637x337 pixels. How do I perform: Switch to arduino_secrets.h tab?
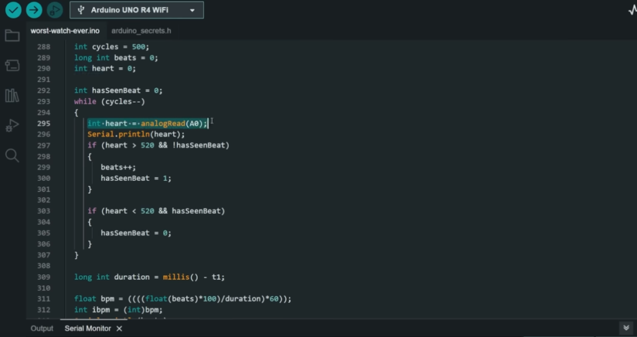(141, 31)
